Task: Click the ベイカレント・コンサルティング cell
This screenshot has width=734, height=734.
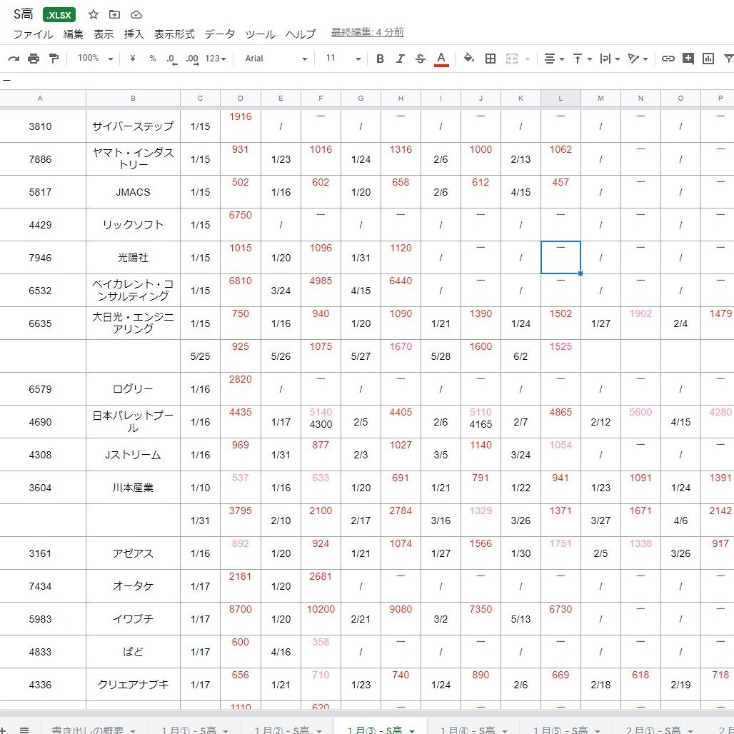Action: coord(133,290)
